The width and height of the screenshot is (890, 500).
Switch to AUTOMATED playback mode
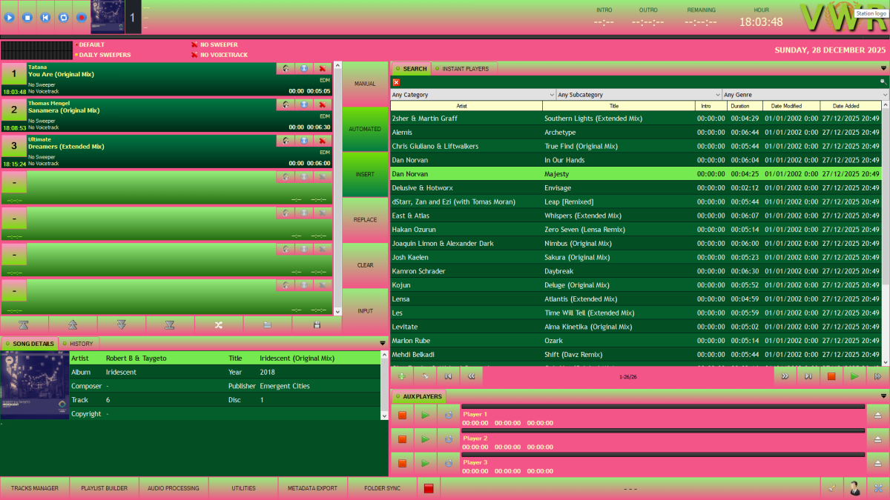tap(363, 128)
